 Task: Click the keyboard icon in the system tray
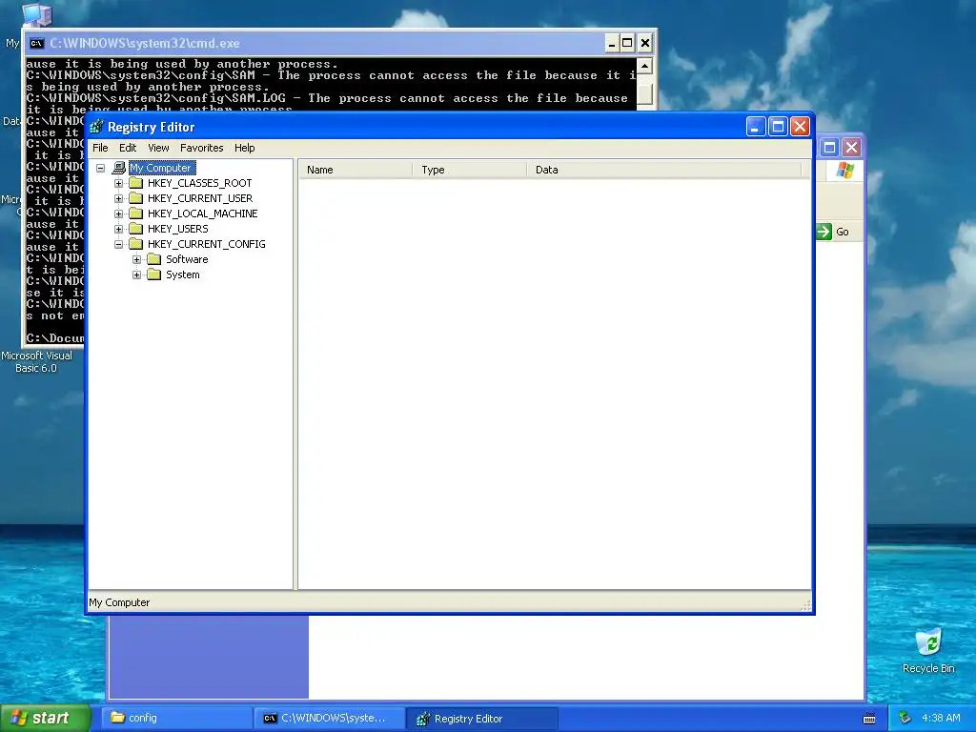tap(869, 719)
